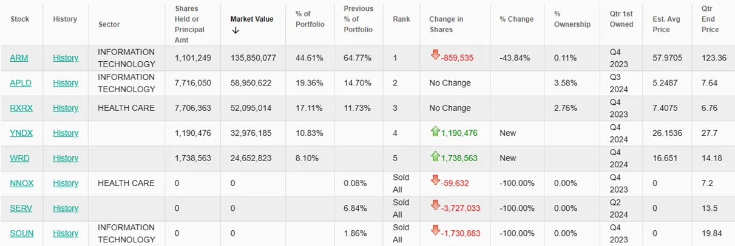Open History for the SOUN row

(66, 233)
